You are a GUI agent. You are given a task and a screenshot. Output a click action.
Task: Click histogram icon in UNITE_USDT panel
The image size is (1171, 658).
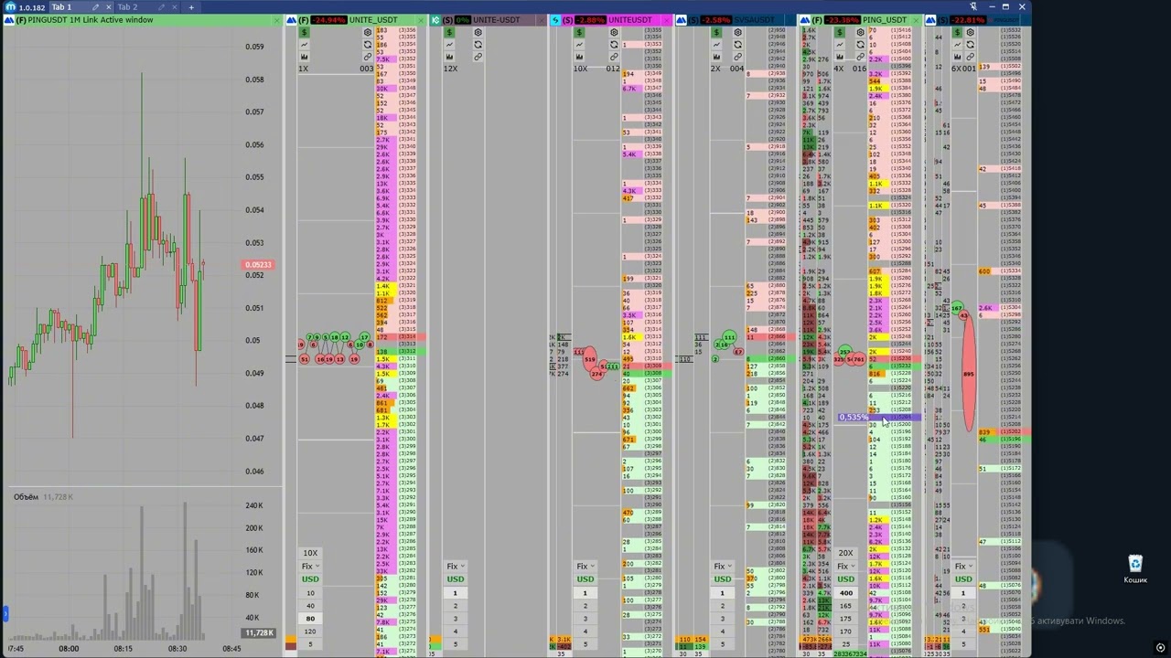[304, 57]
